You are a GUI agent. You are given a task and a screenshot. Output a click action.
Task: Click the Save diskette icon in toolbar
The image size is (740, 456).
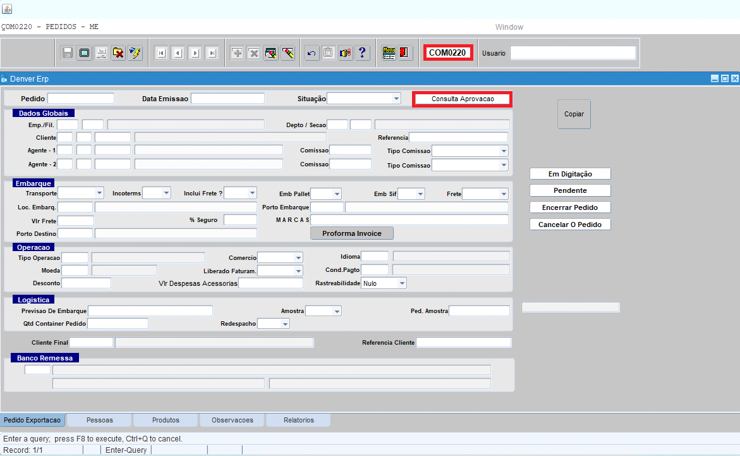coord(68,53)
